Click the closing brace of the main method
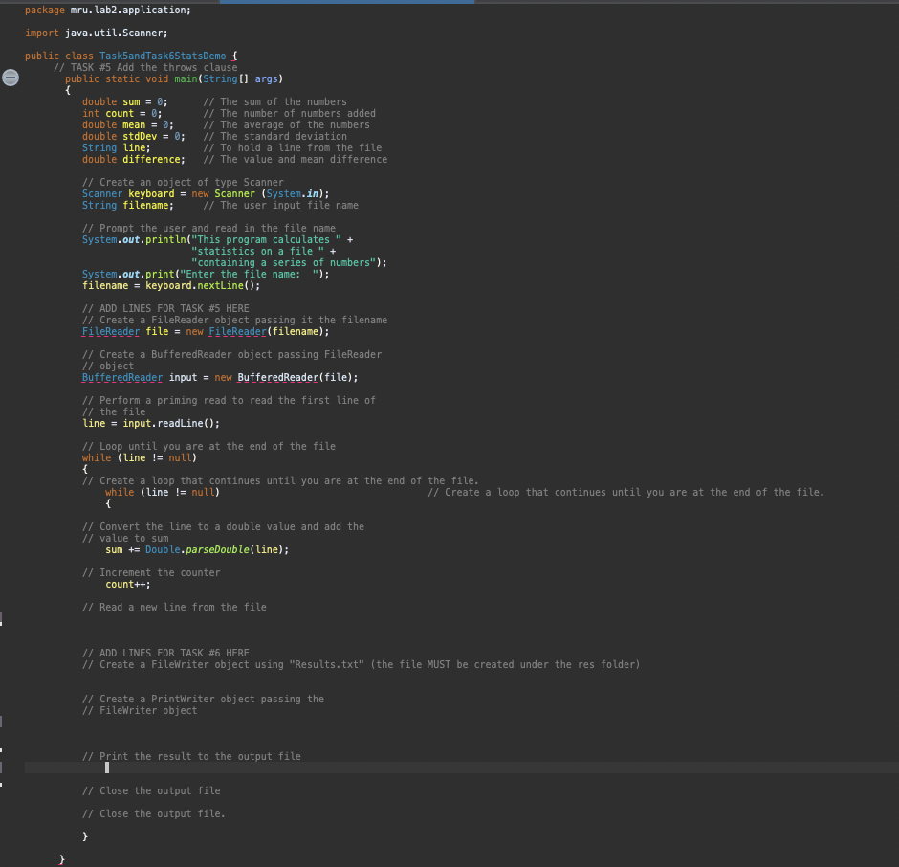The image size is (899, 867). pos(84,835)
